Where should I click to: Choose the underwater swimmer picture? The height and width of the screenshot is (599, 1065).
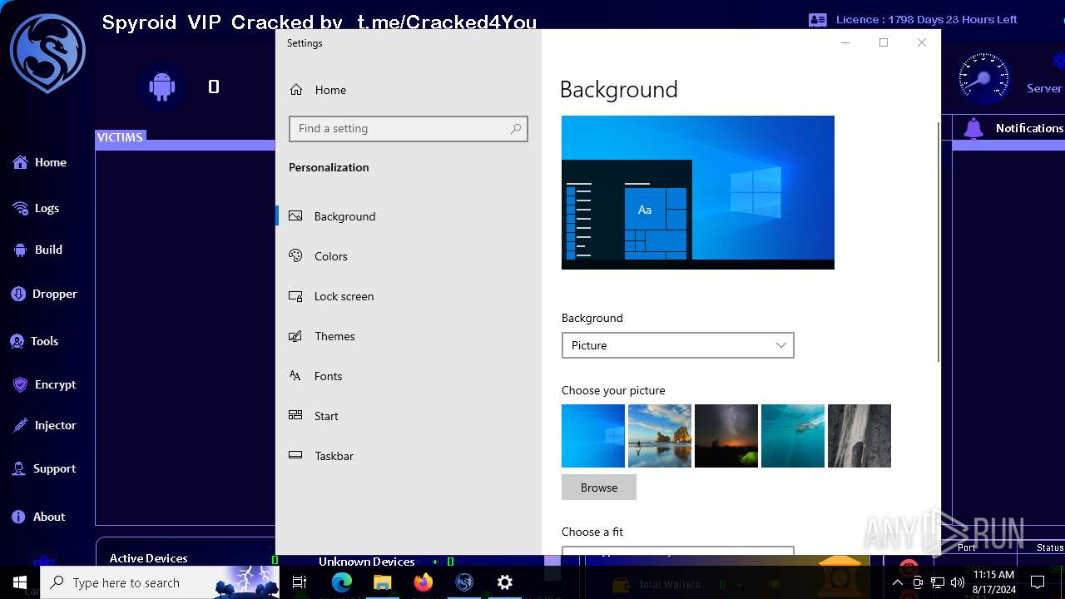793,436
